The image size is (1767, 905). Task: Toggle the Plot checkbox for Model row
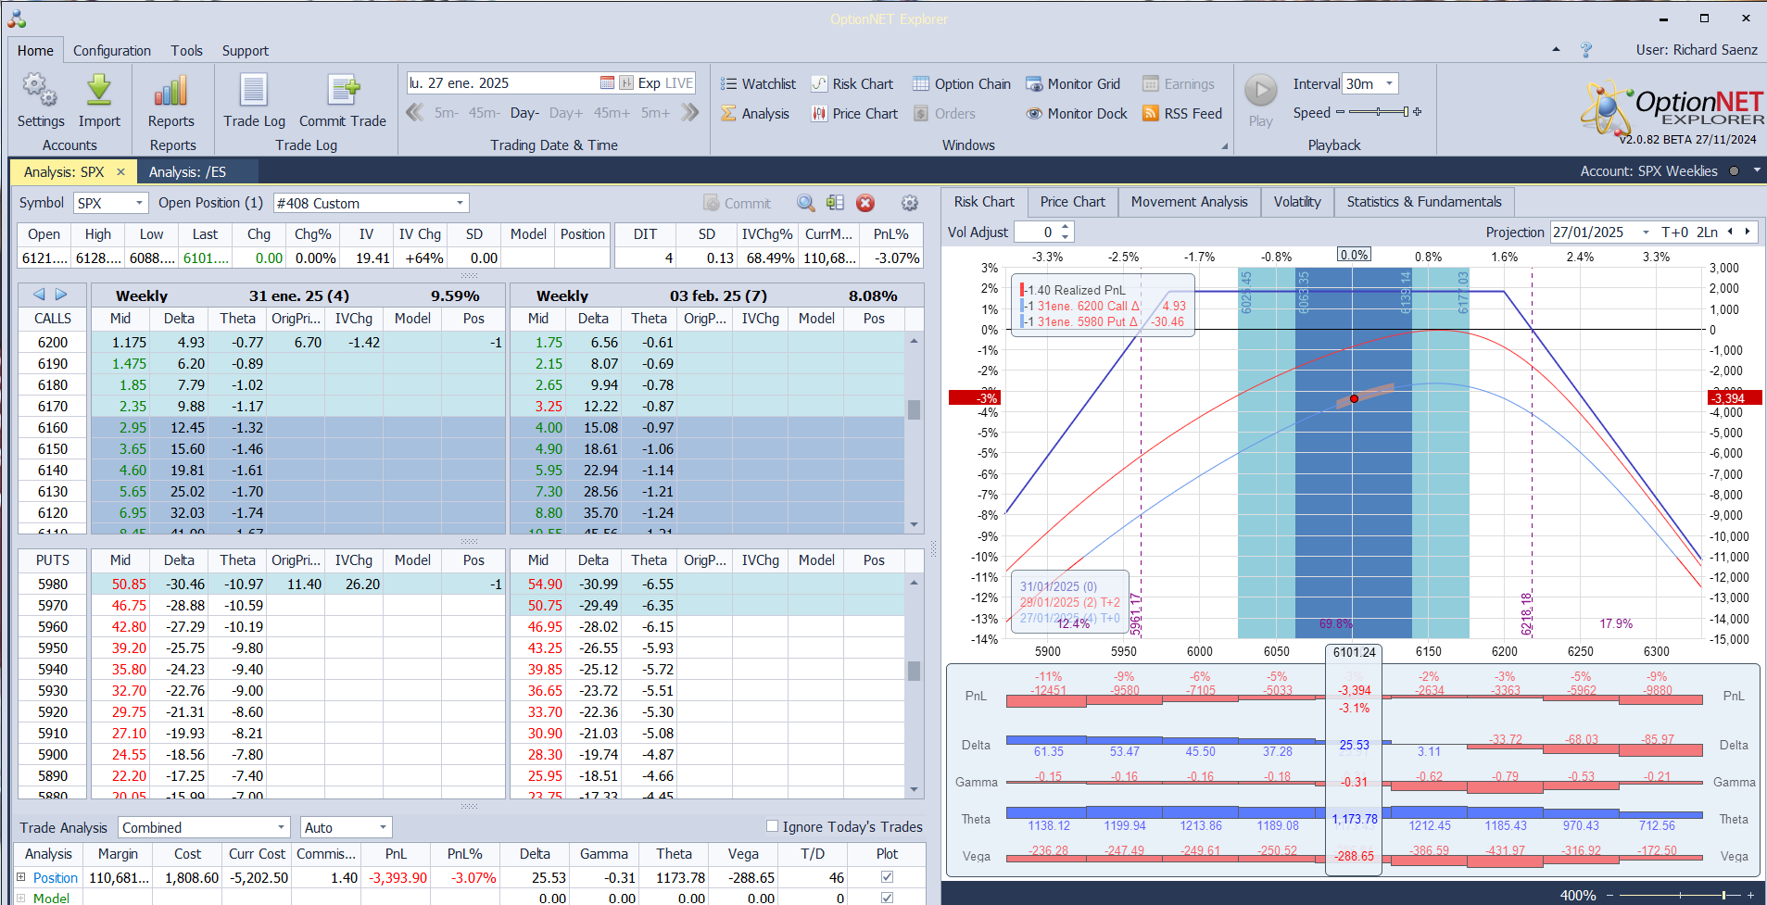click(x=887, y=898)
